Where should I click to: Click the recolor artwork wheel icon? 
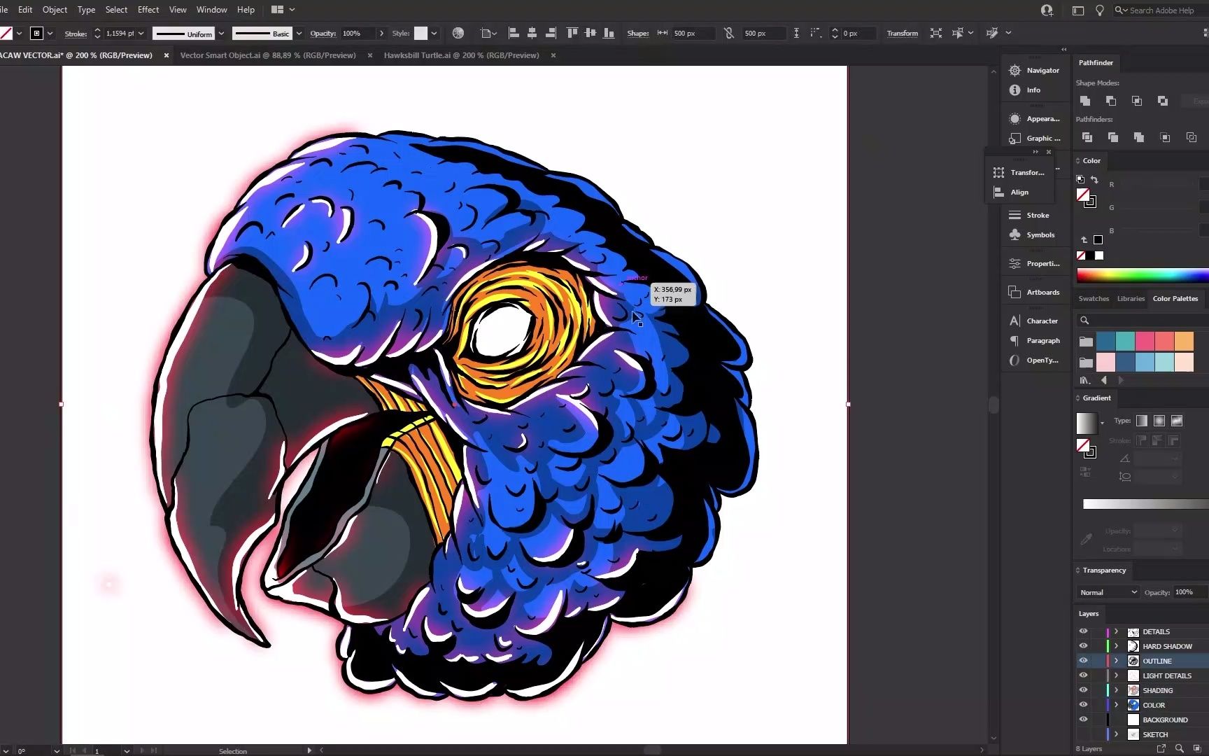point(458,33)
